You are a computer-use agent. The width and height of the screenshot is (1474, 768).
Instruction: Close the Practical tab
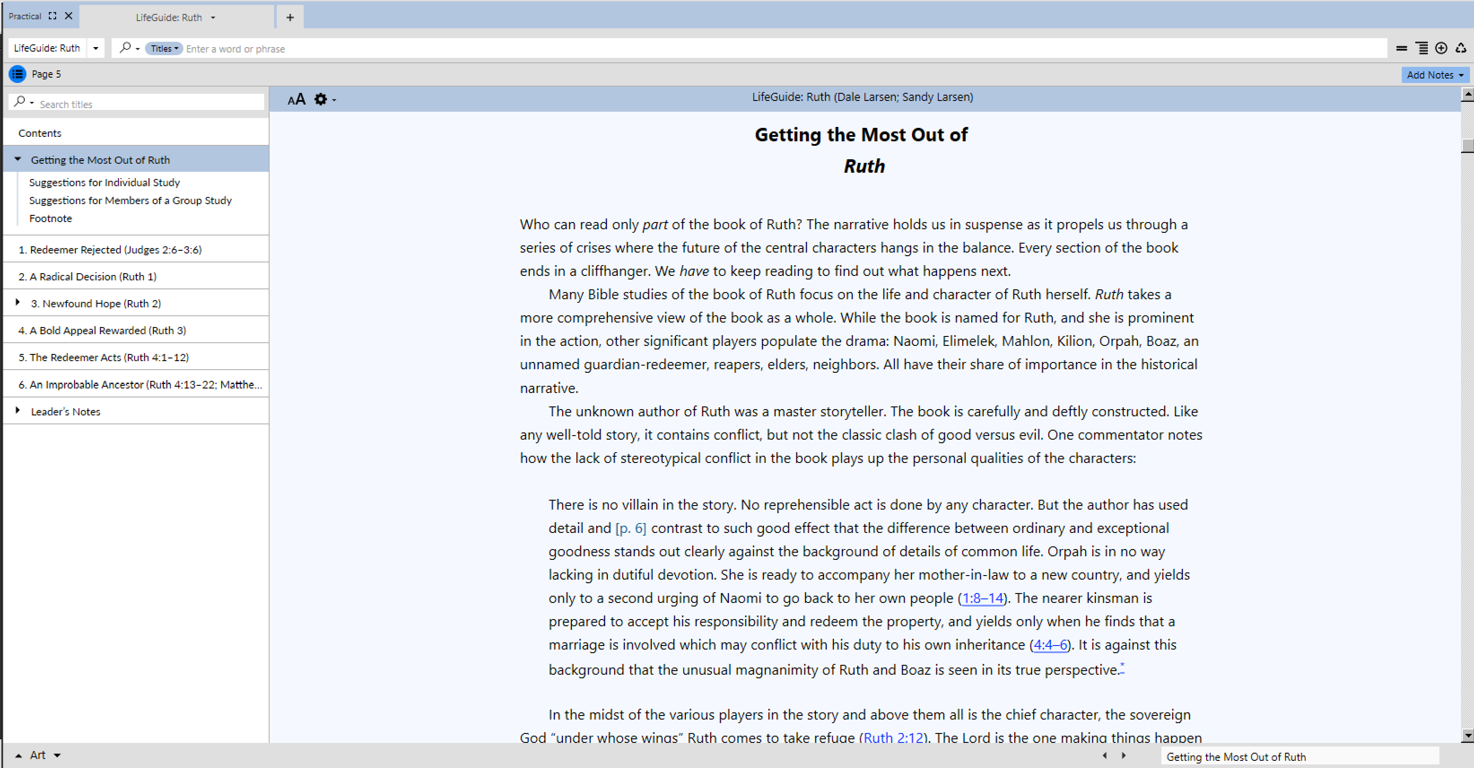pyautogui.click(x=69, y=16)
